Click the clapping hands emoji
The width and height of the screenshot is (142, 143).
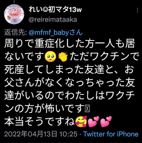[x=63, y=56]
